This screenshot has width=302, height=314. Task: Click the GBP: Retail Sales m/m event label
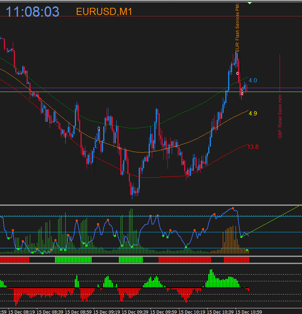point(280,117)
